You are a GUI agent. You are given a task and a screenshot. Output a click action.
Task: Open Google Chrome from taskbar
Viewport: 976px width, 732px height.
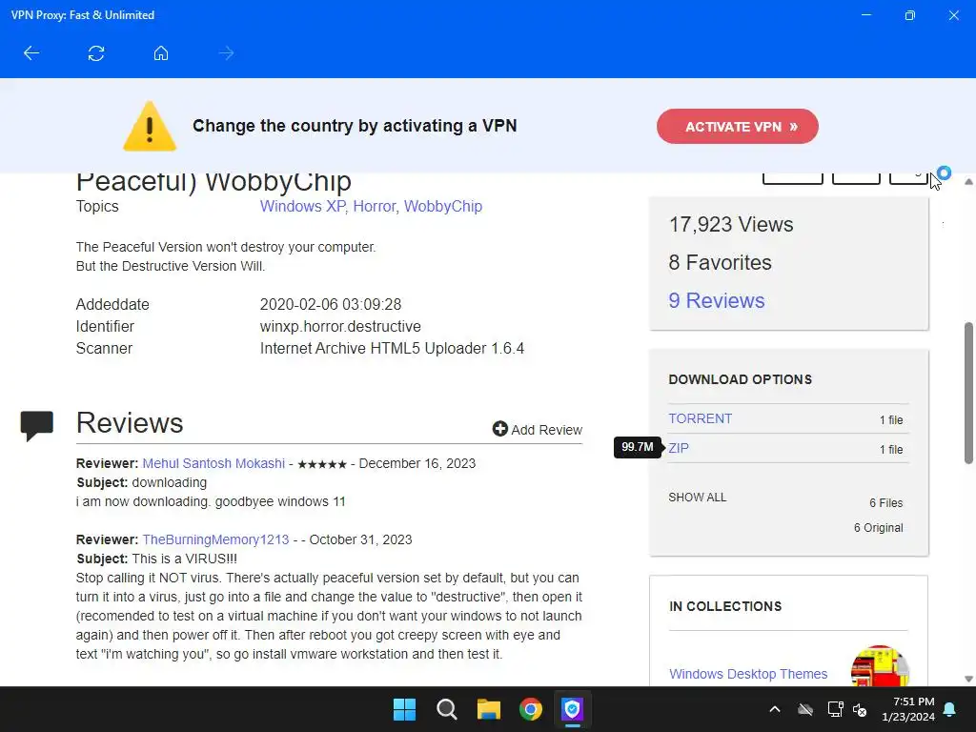[x=530, y=709]
